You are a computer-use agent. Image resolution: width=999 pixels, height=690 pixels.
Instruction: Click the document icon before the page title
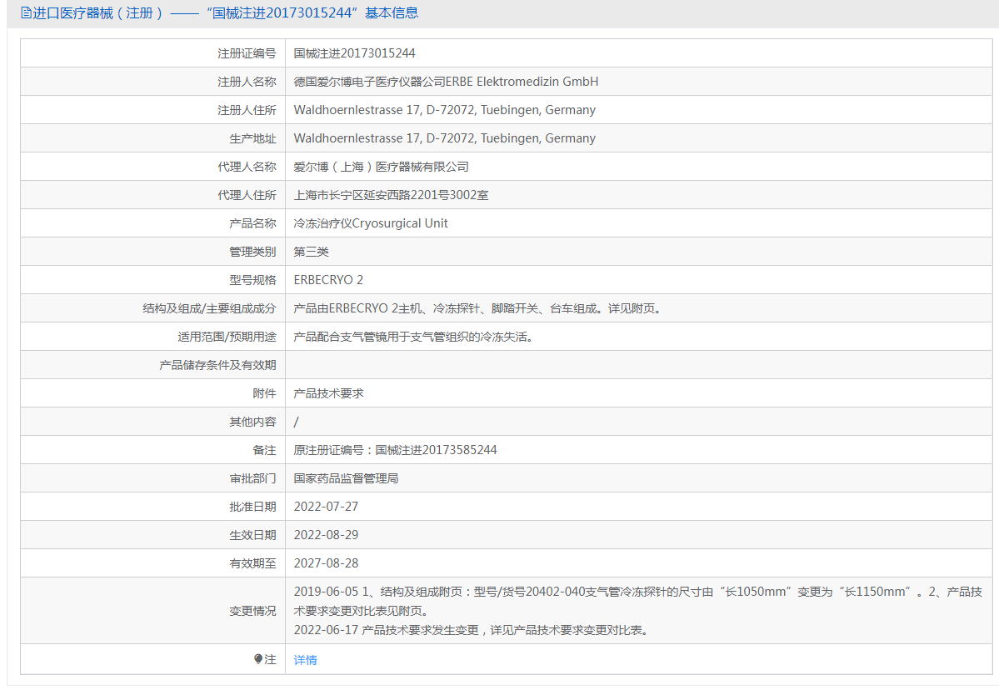(26, 12)
